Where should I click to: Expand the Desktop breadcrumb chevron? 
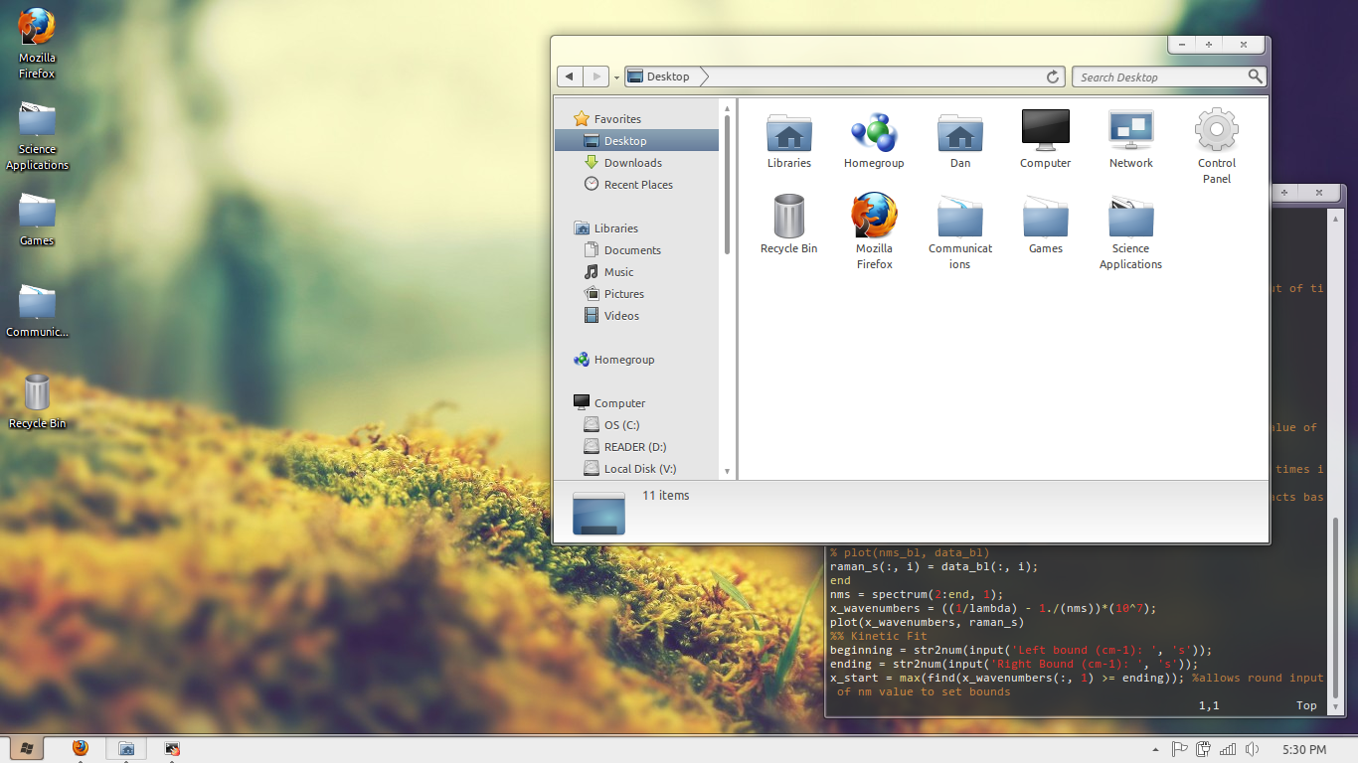[704, 76]
